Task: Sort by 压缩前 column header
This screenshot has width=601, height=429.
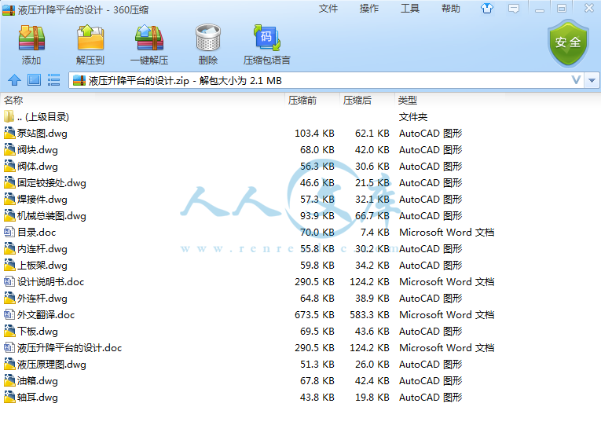Action: point(302,100)
